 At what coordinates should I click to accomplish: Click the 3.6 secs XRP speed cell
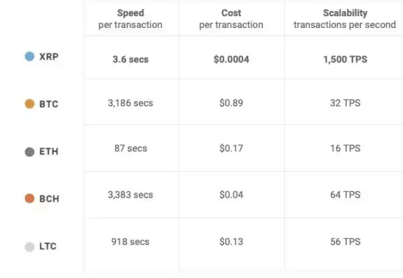[130, 60]
